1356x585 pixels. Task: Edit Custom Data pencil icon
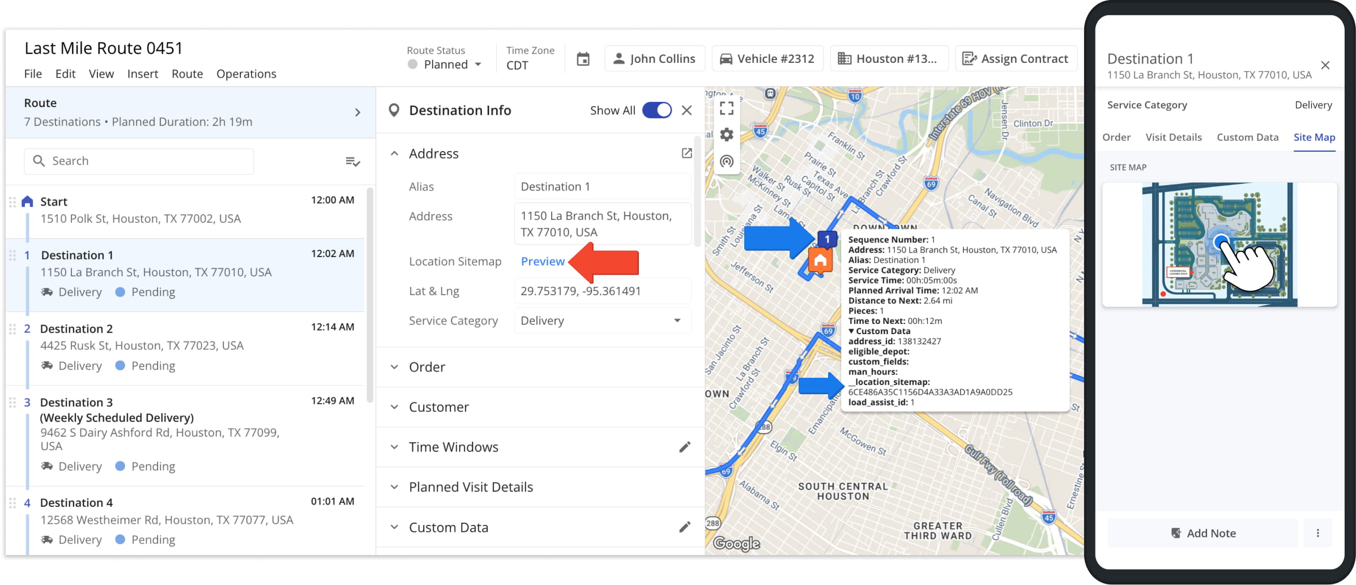(685, 527)
